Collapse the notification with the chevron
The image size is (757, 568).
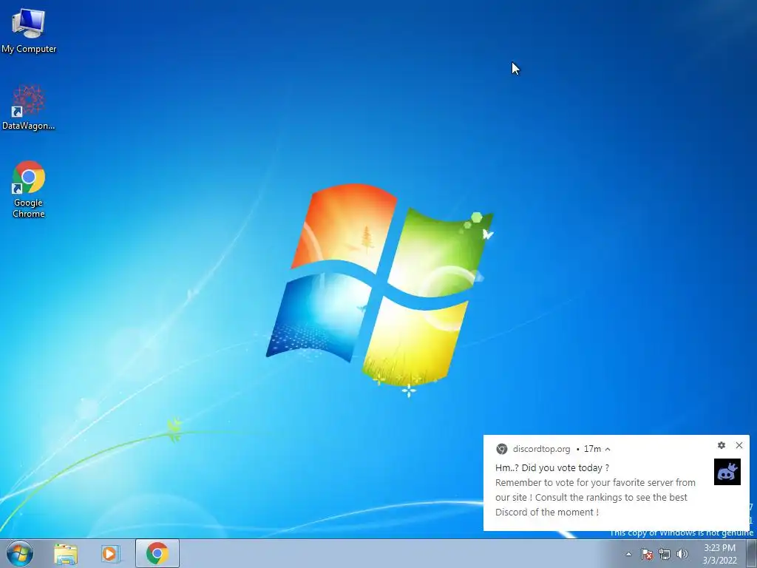click(x=608, y=449)
